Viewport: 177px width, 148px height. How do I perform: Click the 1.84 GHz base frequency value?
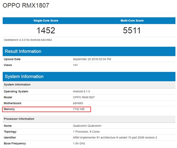(80, 144)
